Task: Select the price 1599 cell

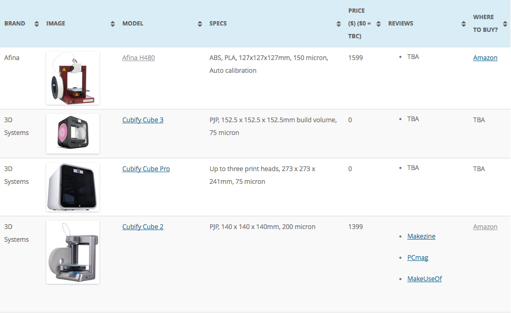Action: tap(355, 57)
